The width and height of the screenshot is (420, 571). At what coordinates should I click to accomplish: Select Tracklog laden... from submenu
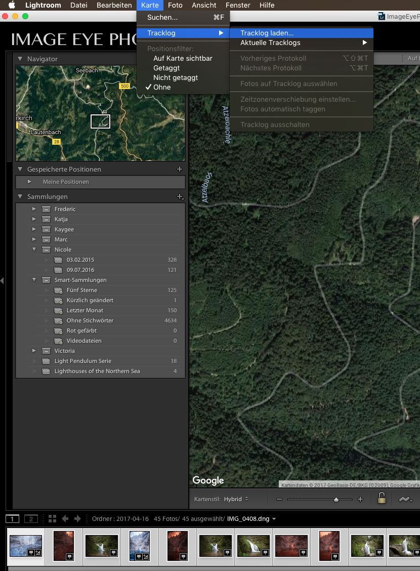click(x=302, y=33)
